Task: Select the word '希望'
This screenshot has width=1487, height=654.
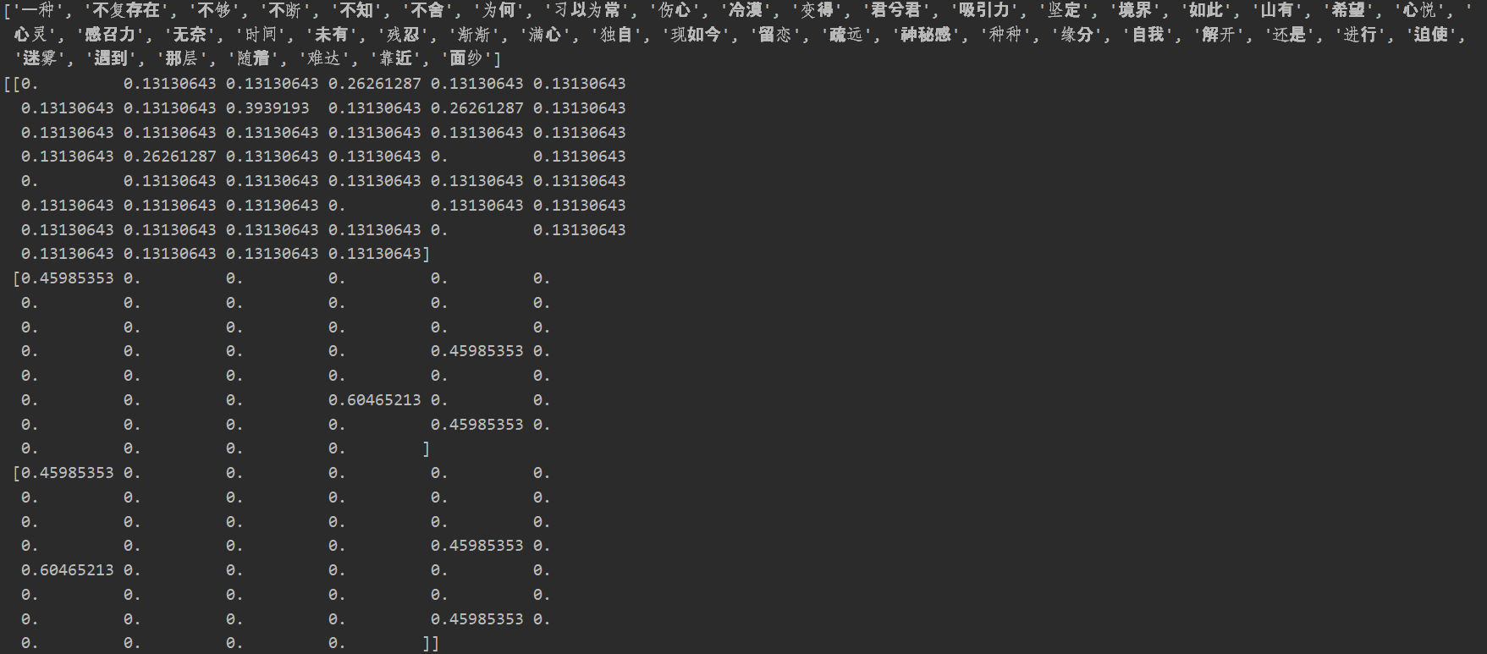Action: (1347, 11)
